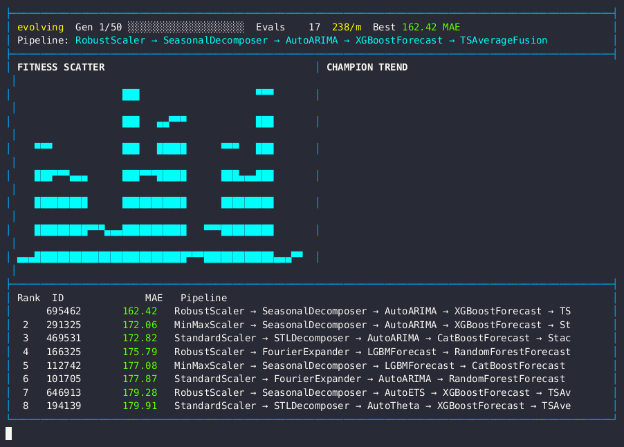Viewport: 624px width, 447px height.
Task: Select ID 469531 in the table
Action: point(64,338)
